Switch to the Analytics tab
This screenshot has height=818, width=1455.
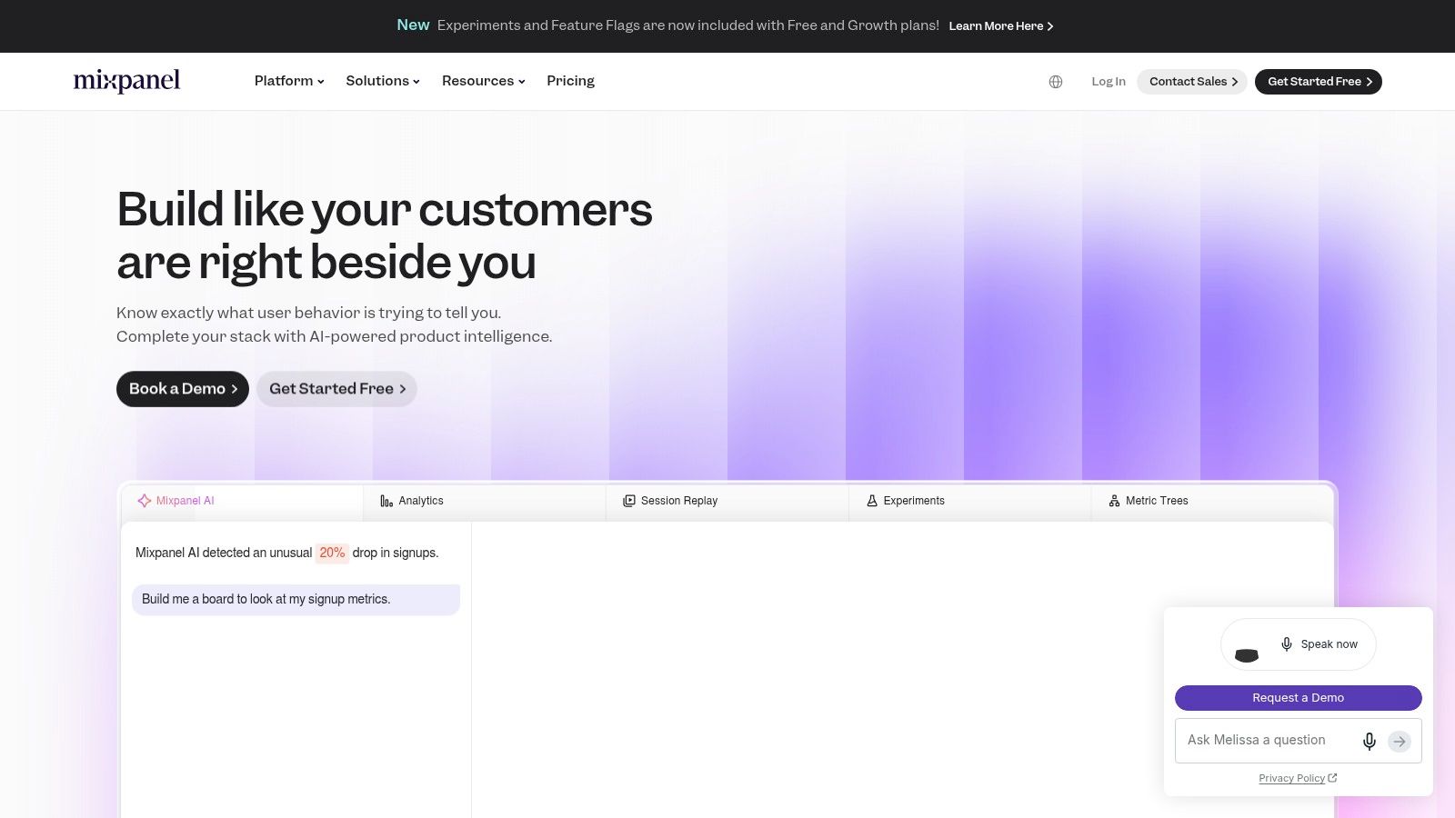pyautogui.click(x=485, y=502)
